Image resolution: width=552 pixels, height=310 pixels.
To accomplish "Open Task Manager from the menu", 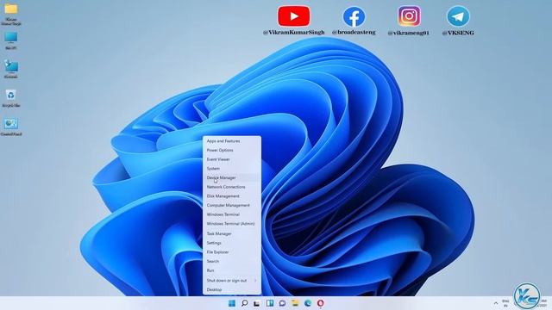I will click(232, 233).
